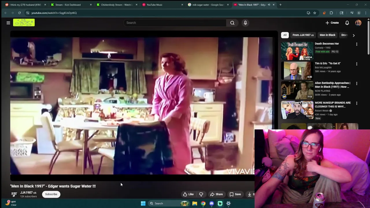The width and height of the screenshot is (370, 208).
Task: Open options for Tim & Eric video
Action: 357,64
